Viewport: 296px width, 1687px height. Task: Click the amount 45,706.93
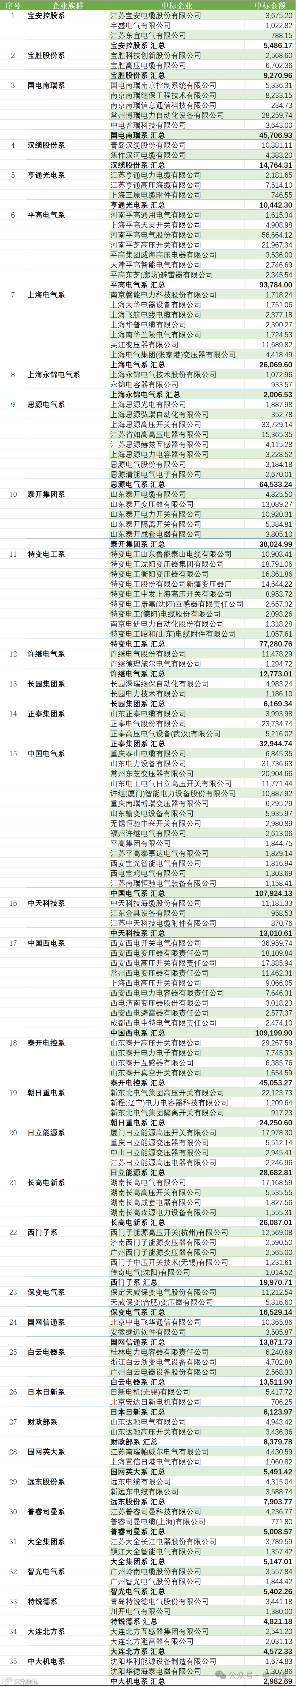tap(276, 136)
